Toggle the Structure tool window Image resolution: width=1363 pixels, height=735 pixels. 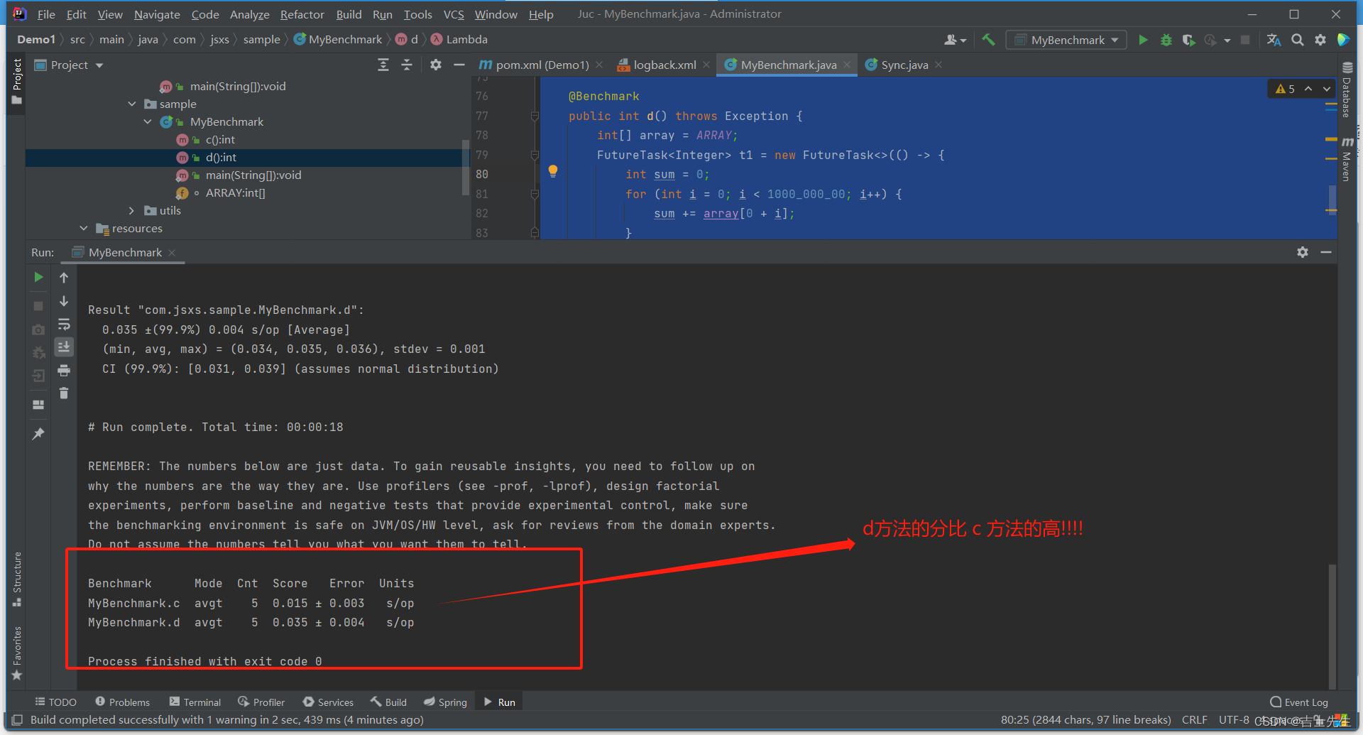[x=17, y=579]
